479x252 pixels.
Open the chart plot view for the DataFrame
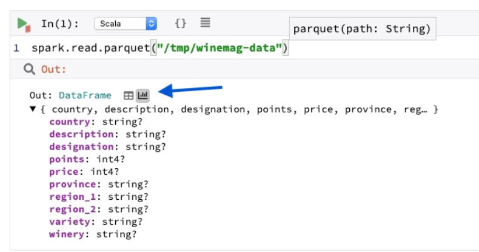pyautogui.click(x=142, y=95)
